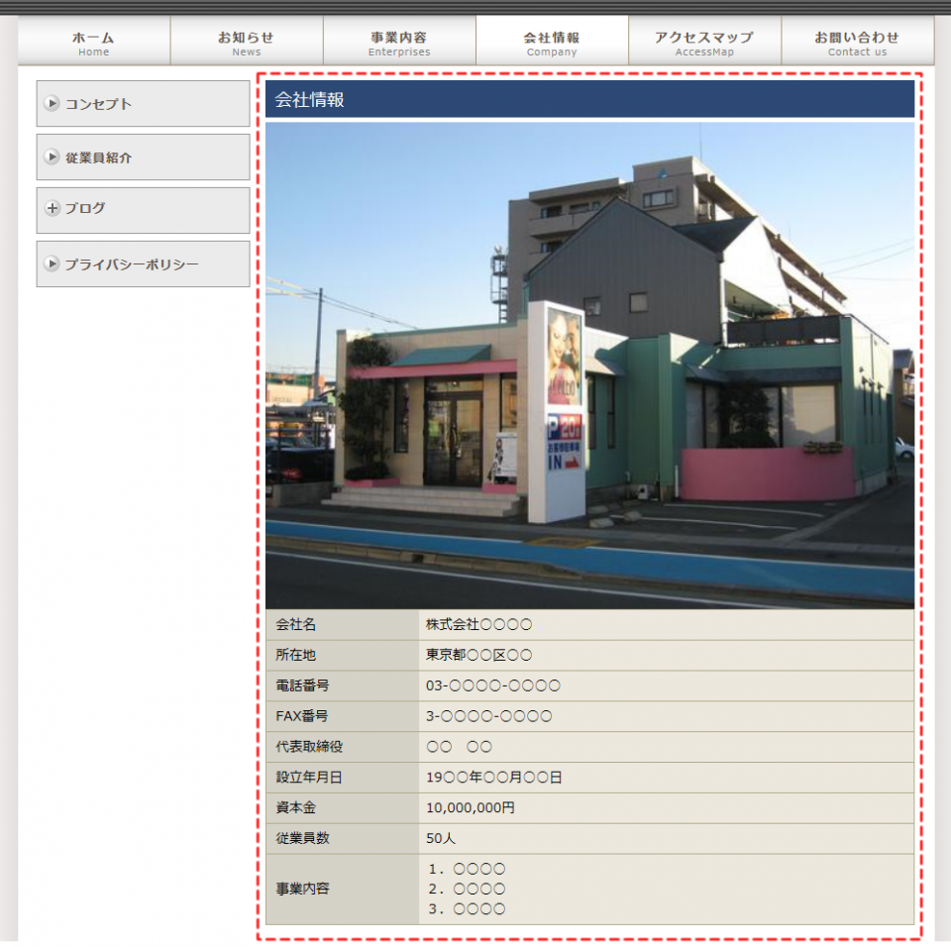Select the list item 1. 〇〇〇〇
Screen dimensions: 951x947
tap(467, 870)
